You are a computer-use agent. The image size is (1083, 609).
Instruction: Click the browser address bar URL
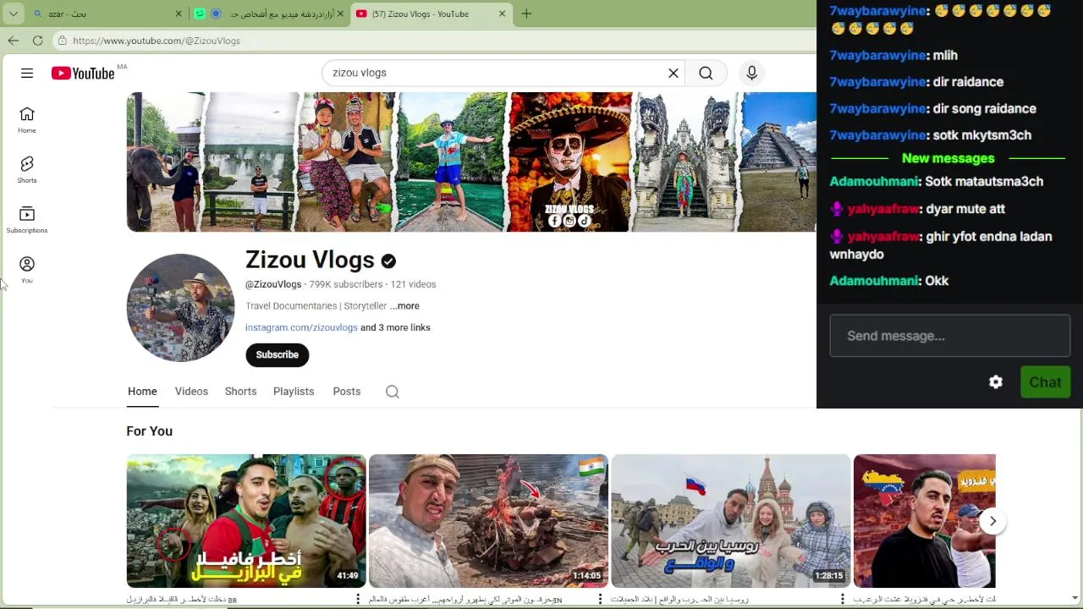pos(157,41)
